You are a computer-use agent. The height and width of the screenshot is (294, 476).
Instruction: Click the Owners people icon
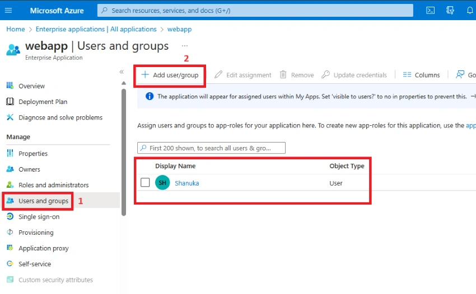tap(10, 169)
